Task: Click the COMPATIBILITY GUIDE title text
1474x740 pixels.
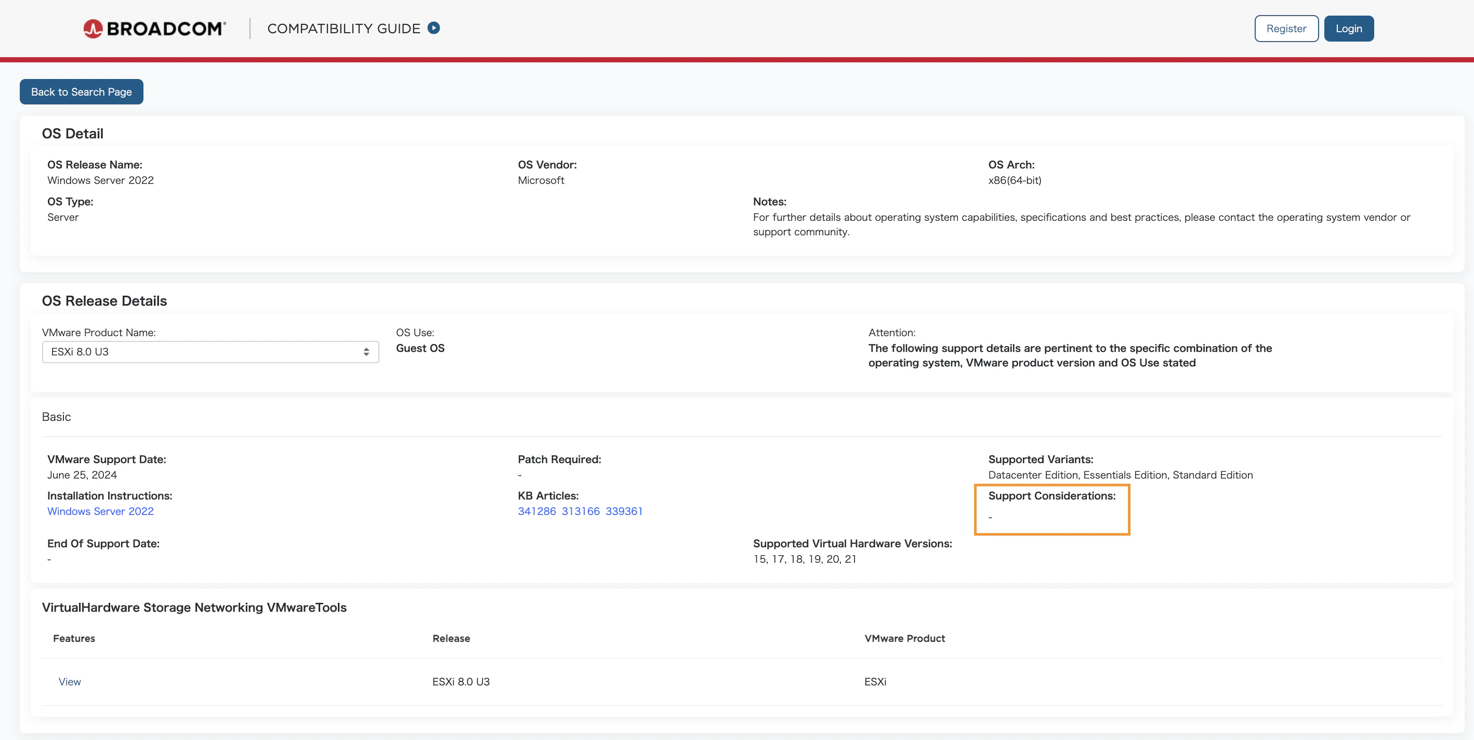Action: click(344, 29)
